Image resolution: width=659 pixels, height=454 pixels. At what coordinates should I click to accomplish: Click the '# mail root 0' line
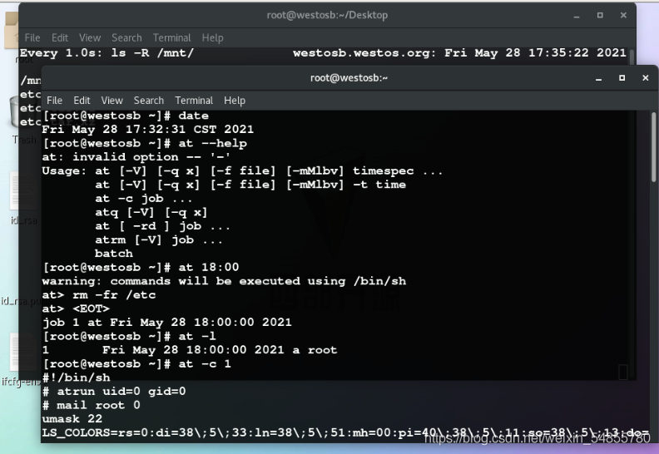pyautogui.click(x=92, y=405)
